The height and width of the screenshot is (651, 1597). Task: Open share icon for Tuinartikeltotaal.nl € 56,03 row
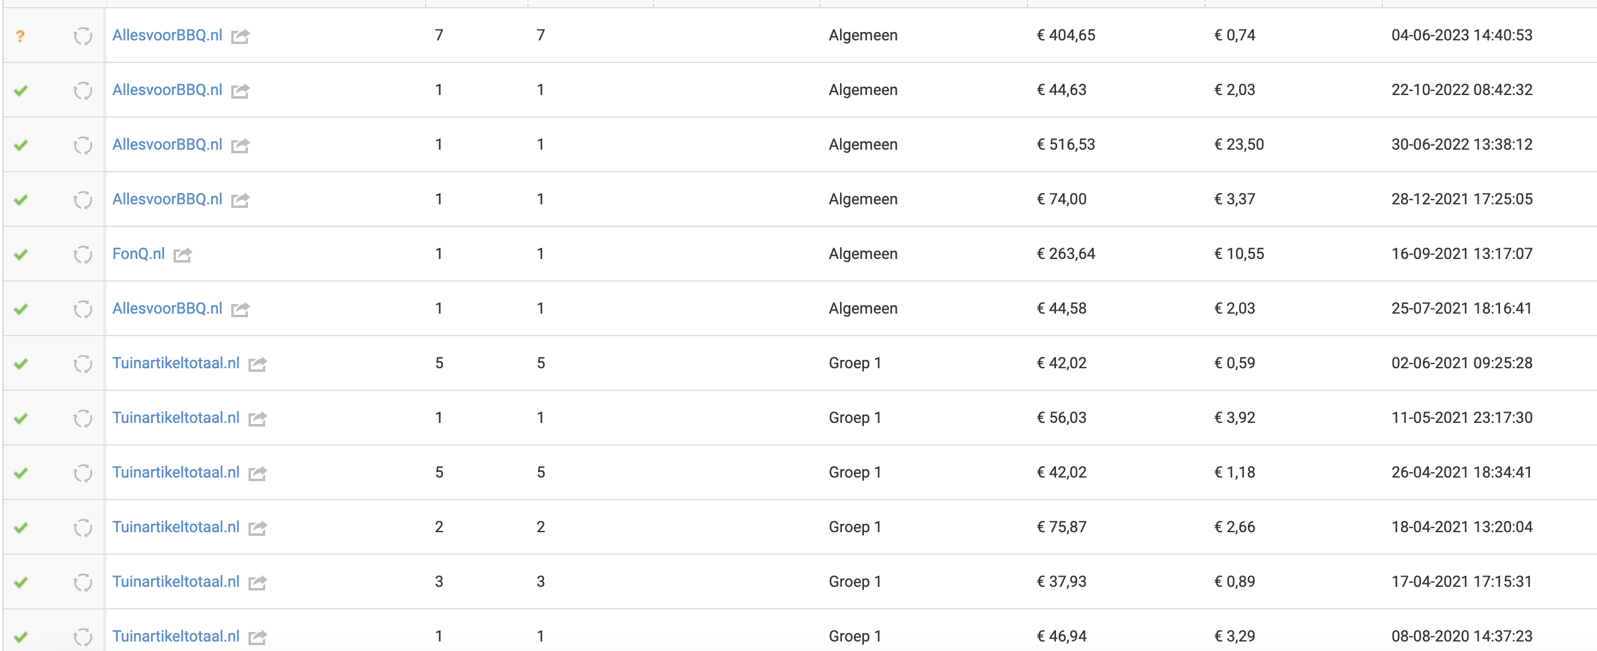pos(257,419)
